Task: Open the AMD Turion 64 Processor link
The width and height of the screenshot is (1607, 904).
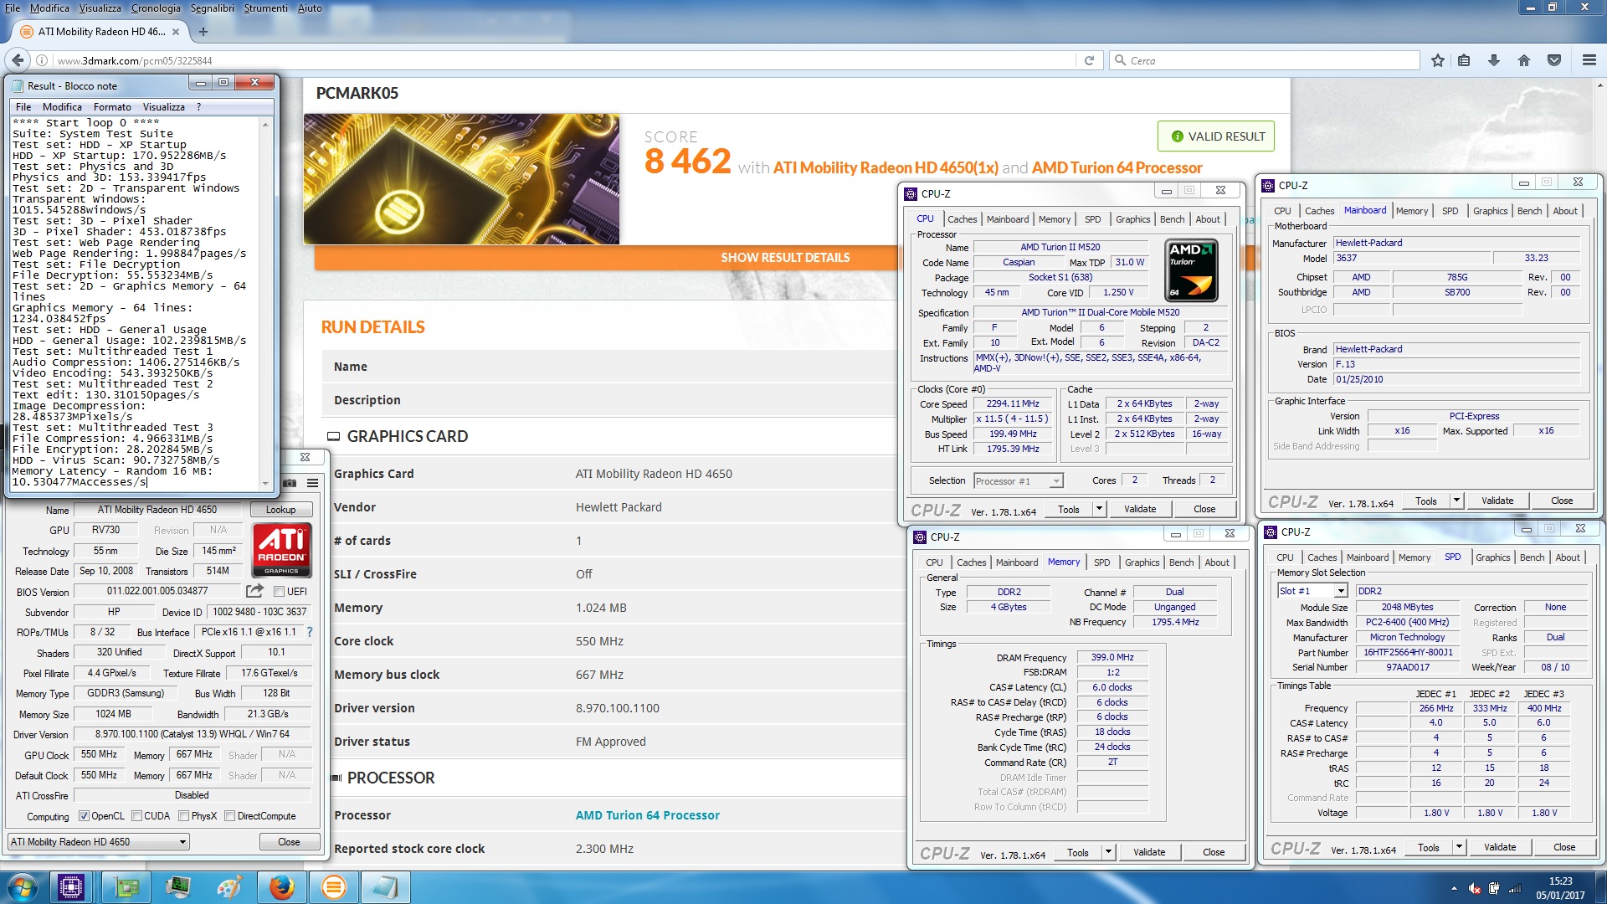Action: [x=647, y=815]
